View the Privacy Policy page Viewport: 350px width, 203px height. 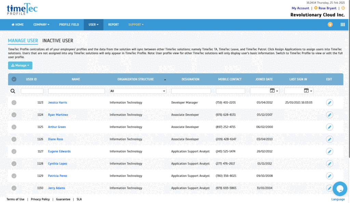40,199
